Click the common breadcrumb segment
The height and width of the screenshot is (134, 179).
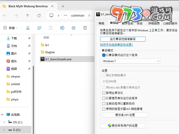78,15
